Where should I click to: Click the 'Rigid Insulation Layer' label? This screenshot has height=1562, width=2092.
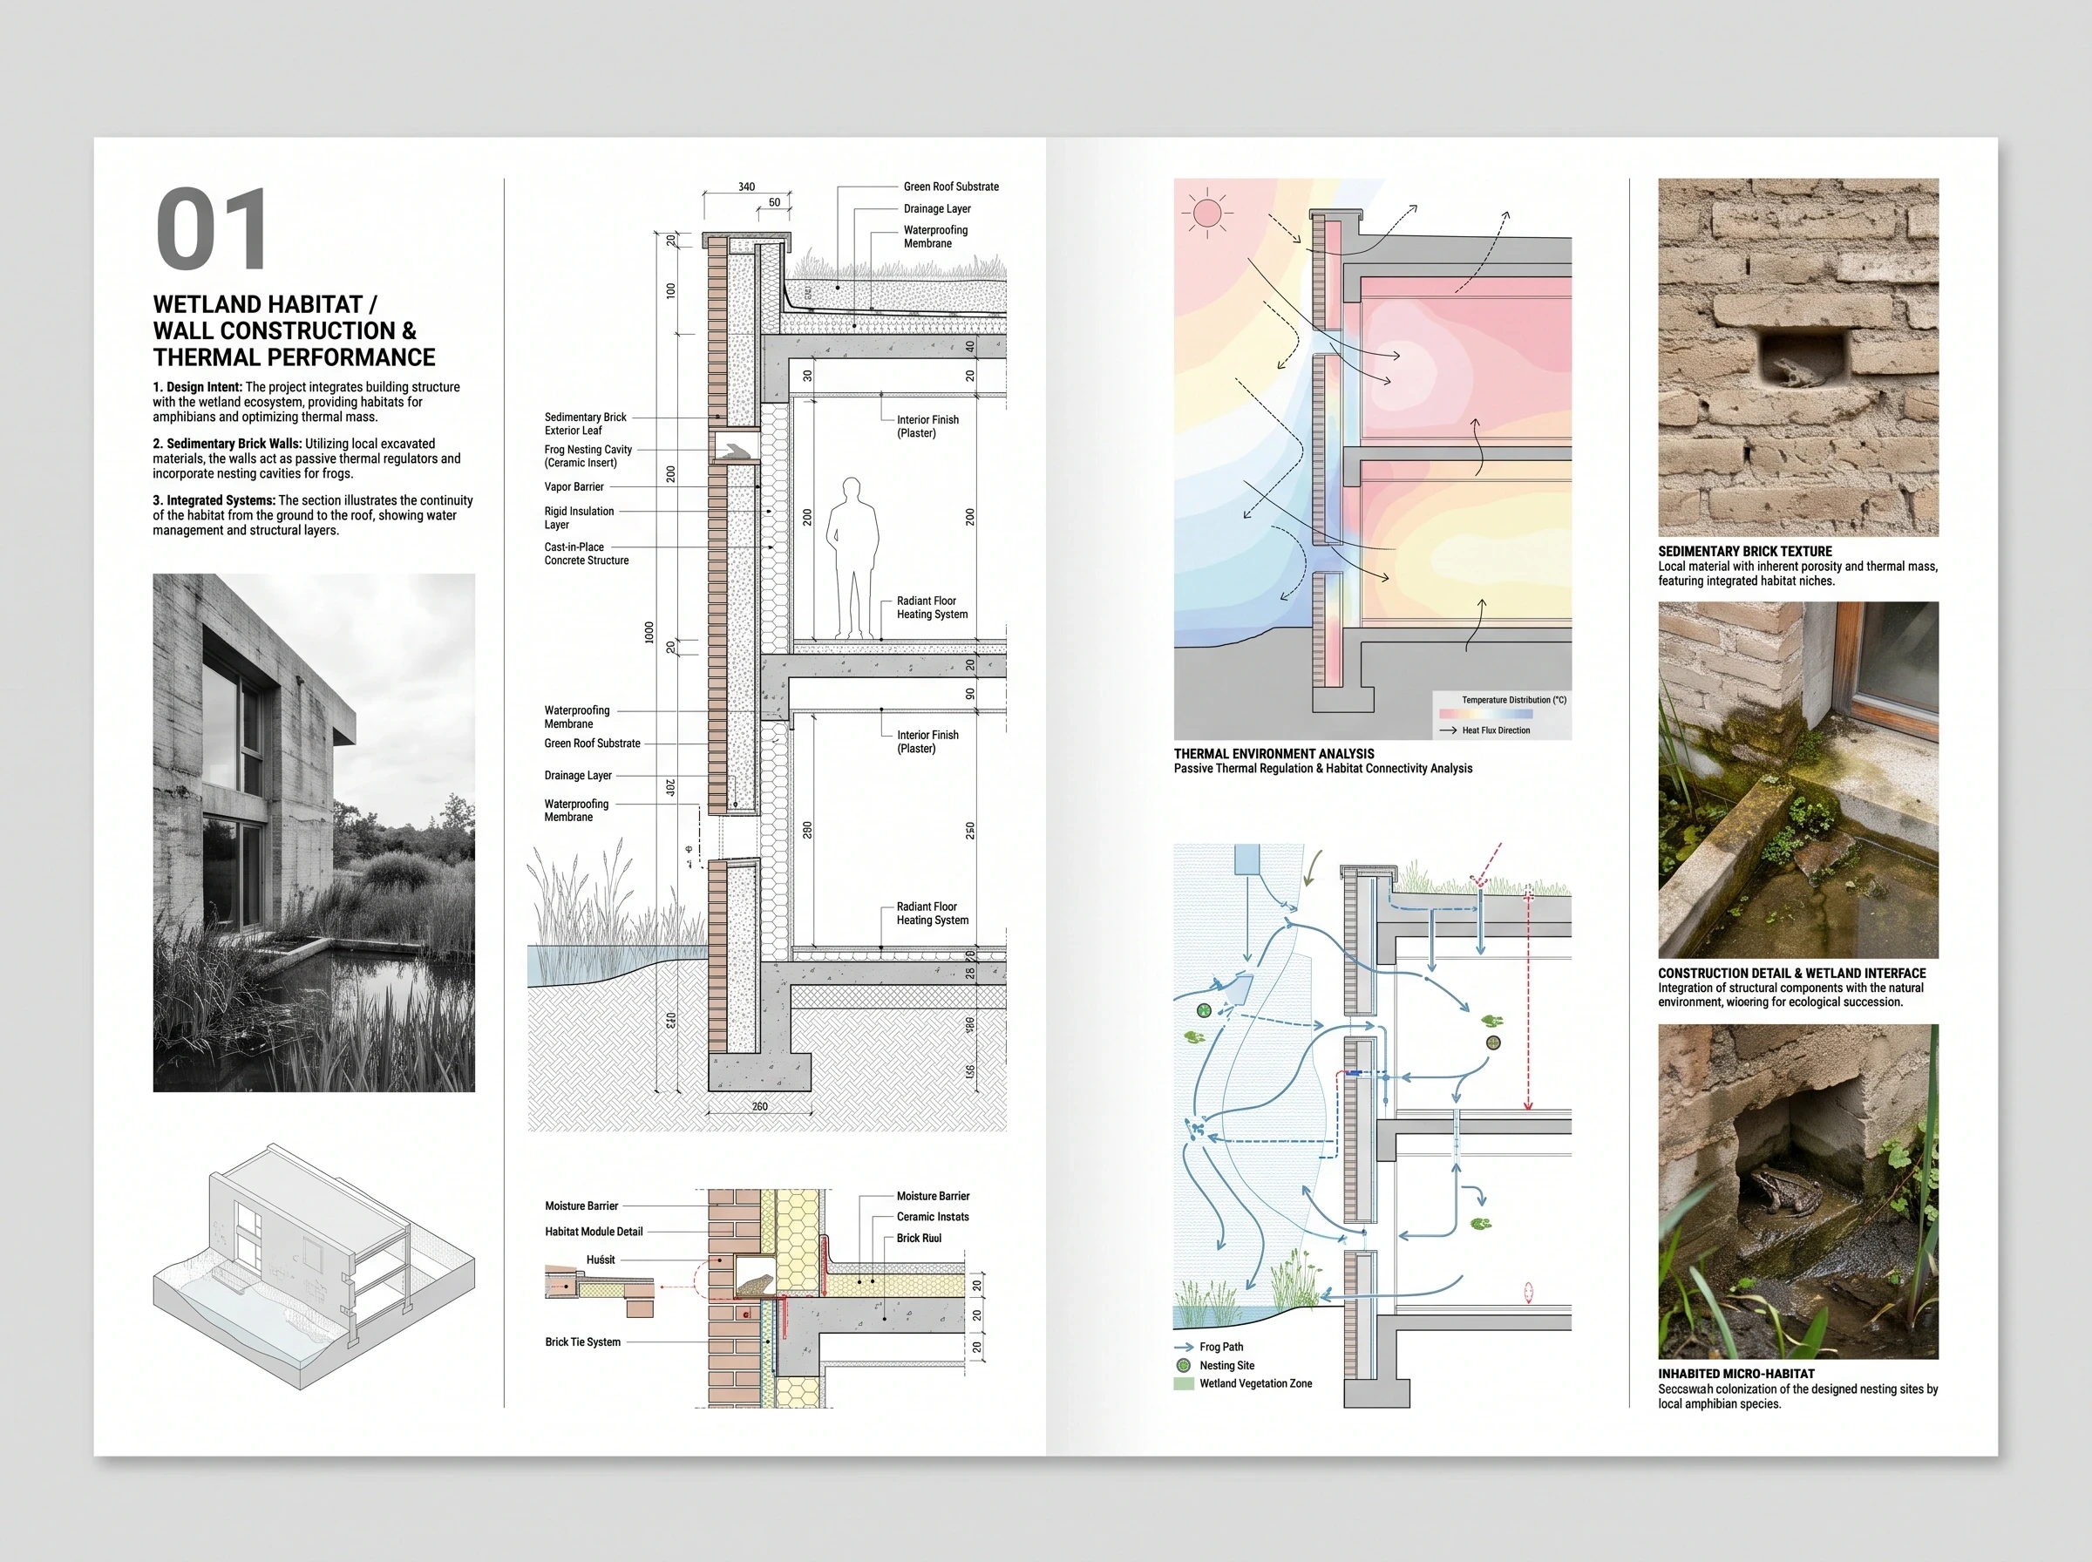pyautogui.click(x=579, y=518)
